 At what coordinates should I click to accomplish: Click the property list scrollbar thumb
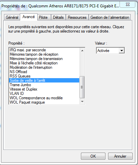82,87
